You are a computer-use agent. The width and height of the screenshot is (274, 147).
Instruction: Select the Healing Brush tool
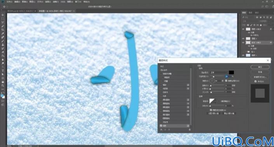point(3,37)
